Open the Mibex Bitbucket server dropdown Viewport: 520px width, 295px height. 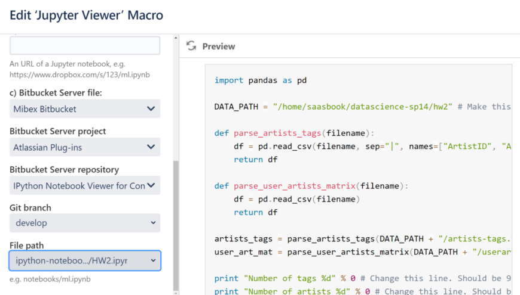tap(85, 109)
